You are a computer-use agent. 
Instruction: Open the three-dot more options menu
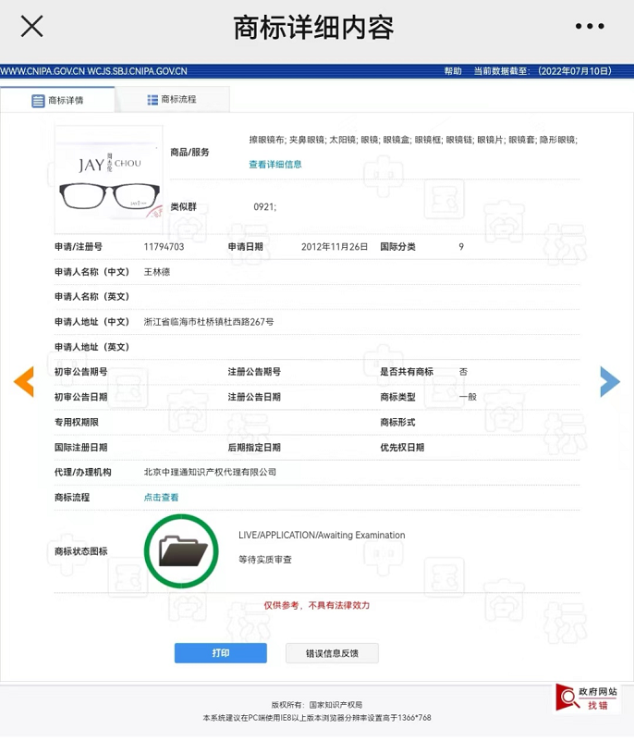(589, 27)
